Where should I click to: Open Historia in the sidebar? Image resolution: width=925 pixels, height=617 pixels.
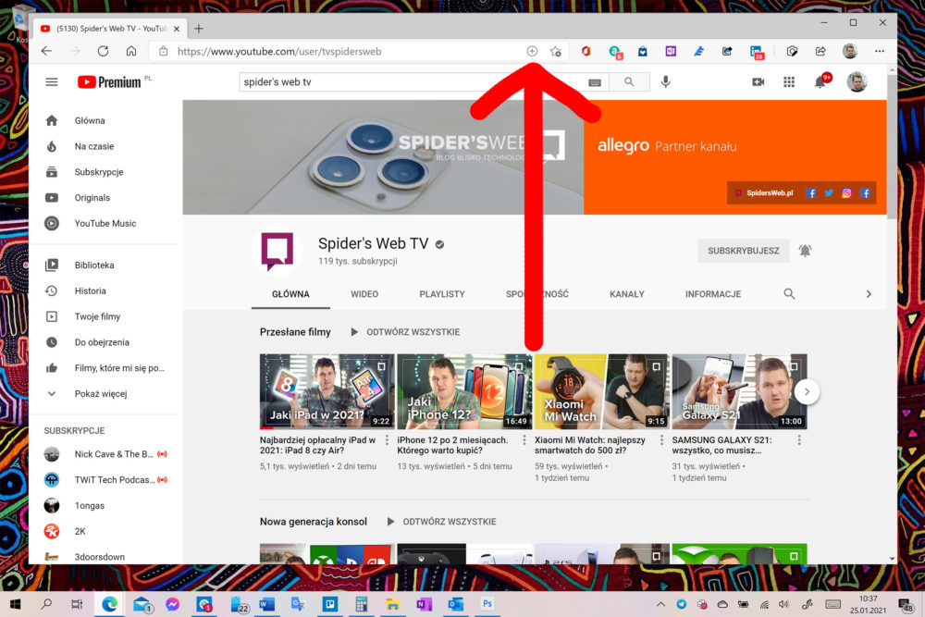(91, 290)
